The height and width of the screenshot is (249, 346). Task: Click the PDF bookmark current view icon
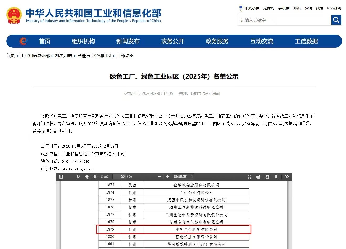click(x=276, y=177)
